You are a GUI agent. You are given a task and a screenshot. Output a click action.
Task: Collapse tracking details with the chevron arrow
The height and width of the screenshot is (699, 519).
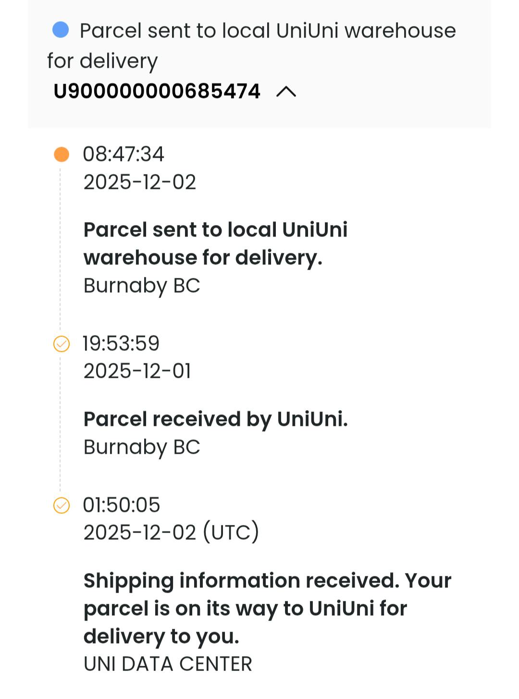286,91
